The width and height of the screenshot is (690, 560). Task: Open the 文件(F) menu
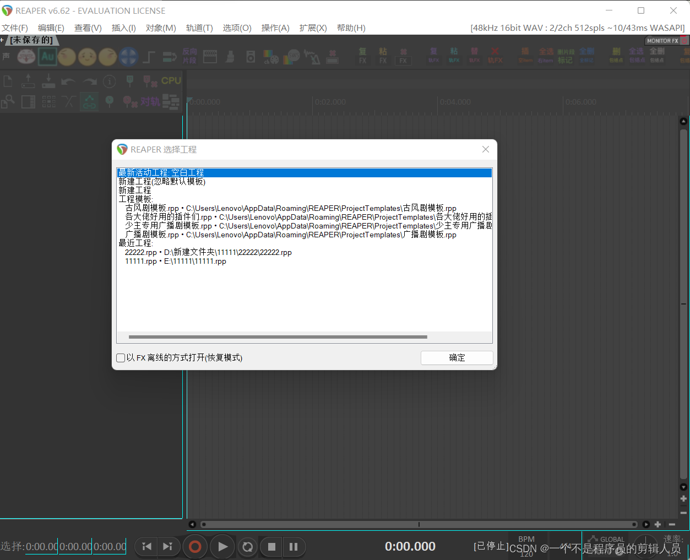click(x=15, y=28)
